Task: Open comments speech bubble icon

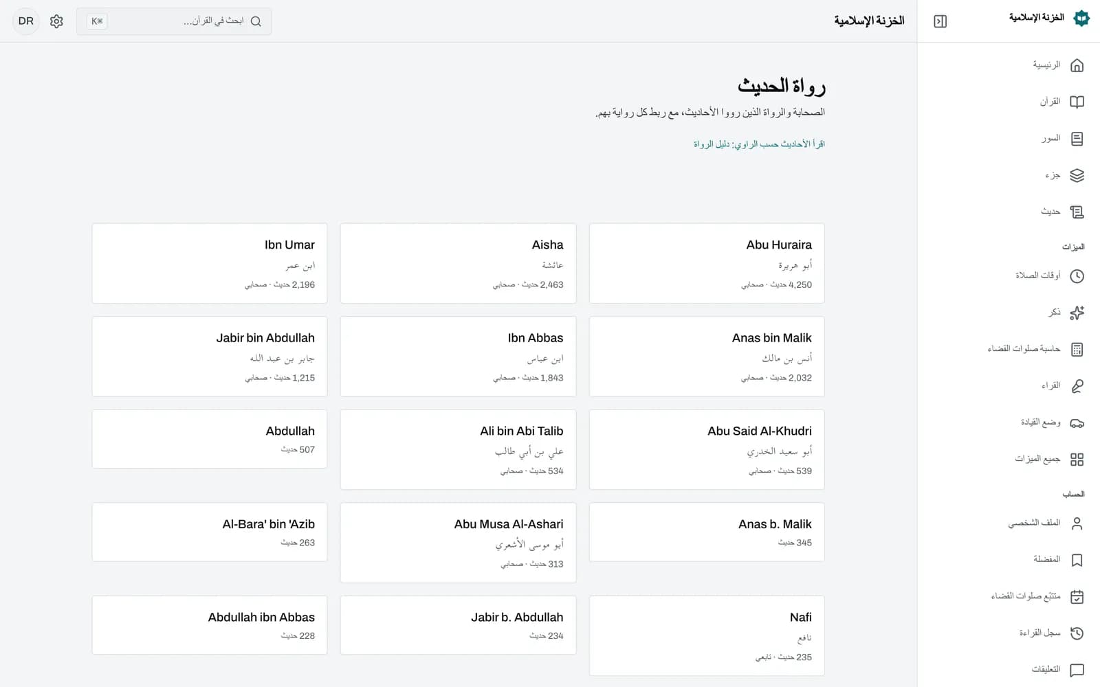Action: coord(1077,670)
